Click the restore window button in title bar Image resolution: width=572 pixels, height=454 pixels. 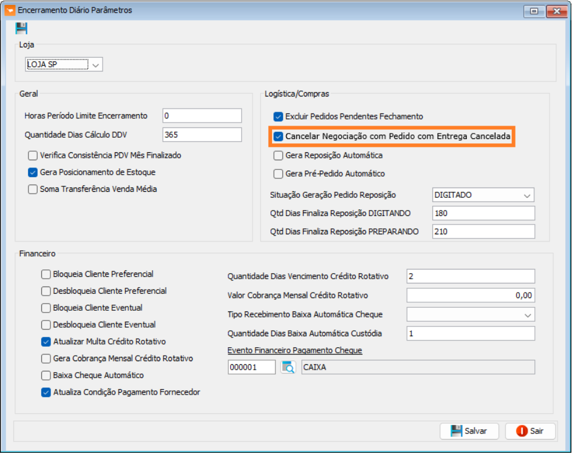534,11
